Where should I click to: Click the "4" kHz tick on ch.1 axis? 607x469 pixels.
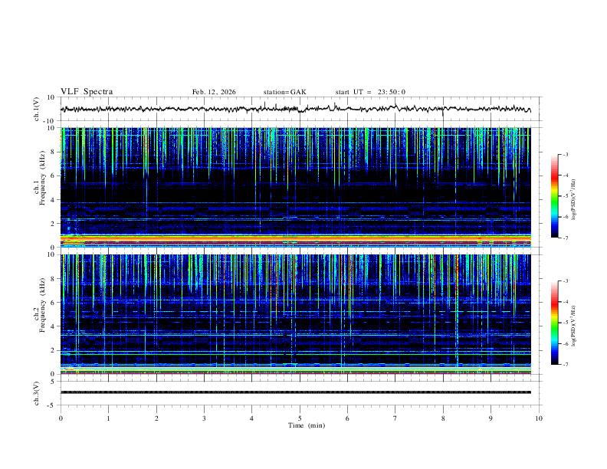[53, 200]
